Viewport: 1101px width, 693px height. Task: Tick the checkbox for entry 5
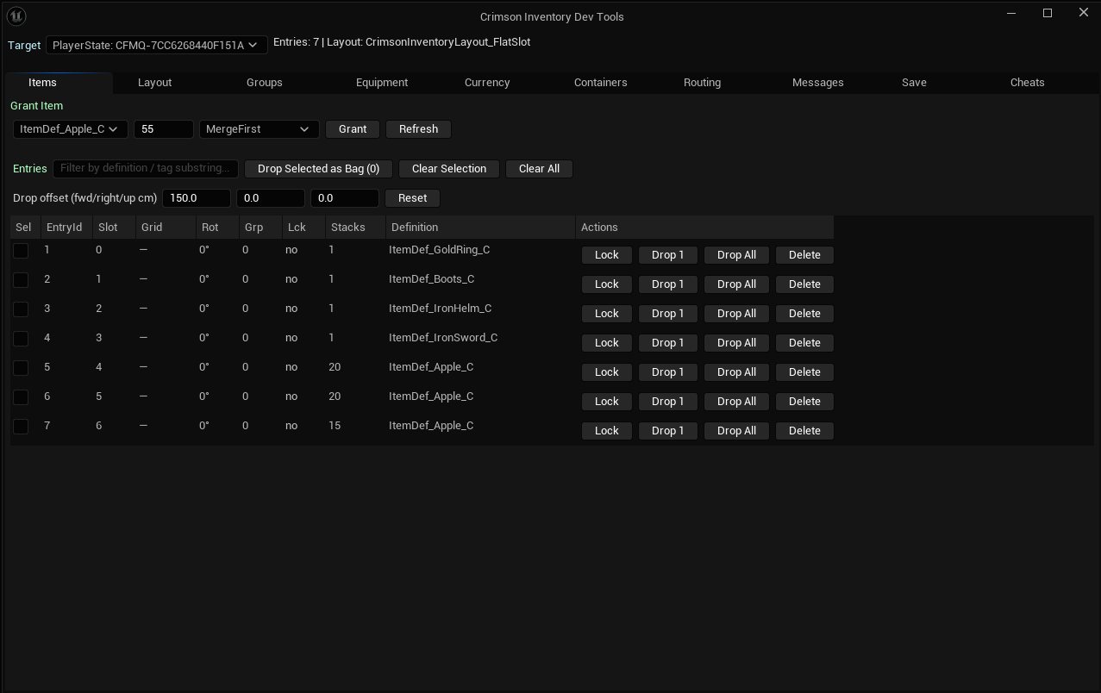[x=21, y=368]
